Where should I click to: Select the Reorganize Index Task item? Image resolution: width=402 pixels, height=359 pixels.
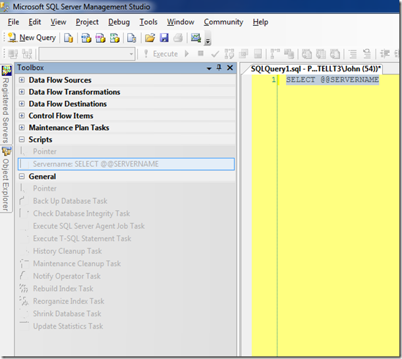[126, 301]
